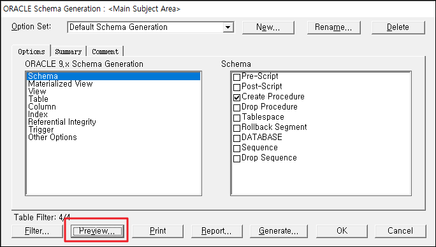
Task: Select the View list entry
Action: pyautogui.click(x=113, y=92)
